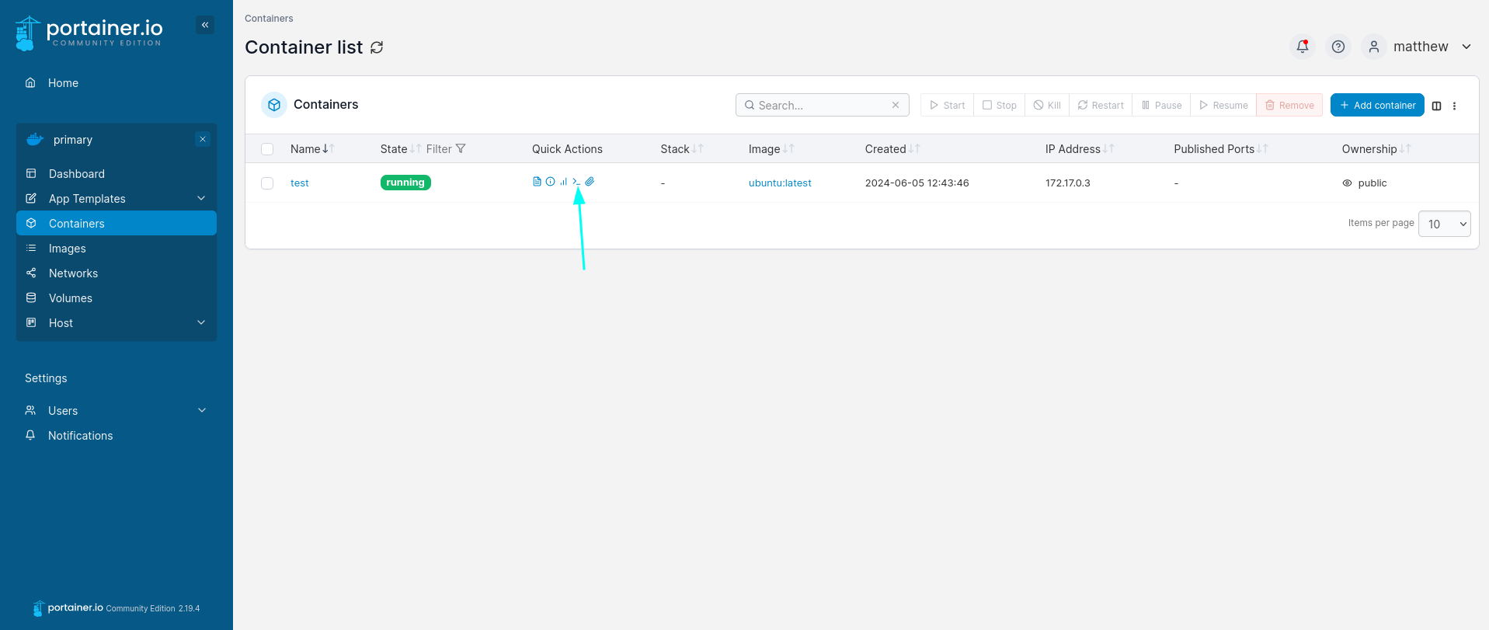
Task: Collapse the sidebar with double-chevron button
Action: pos(205,25)
